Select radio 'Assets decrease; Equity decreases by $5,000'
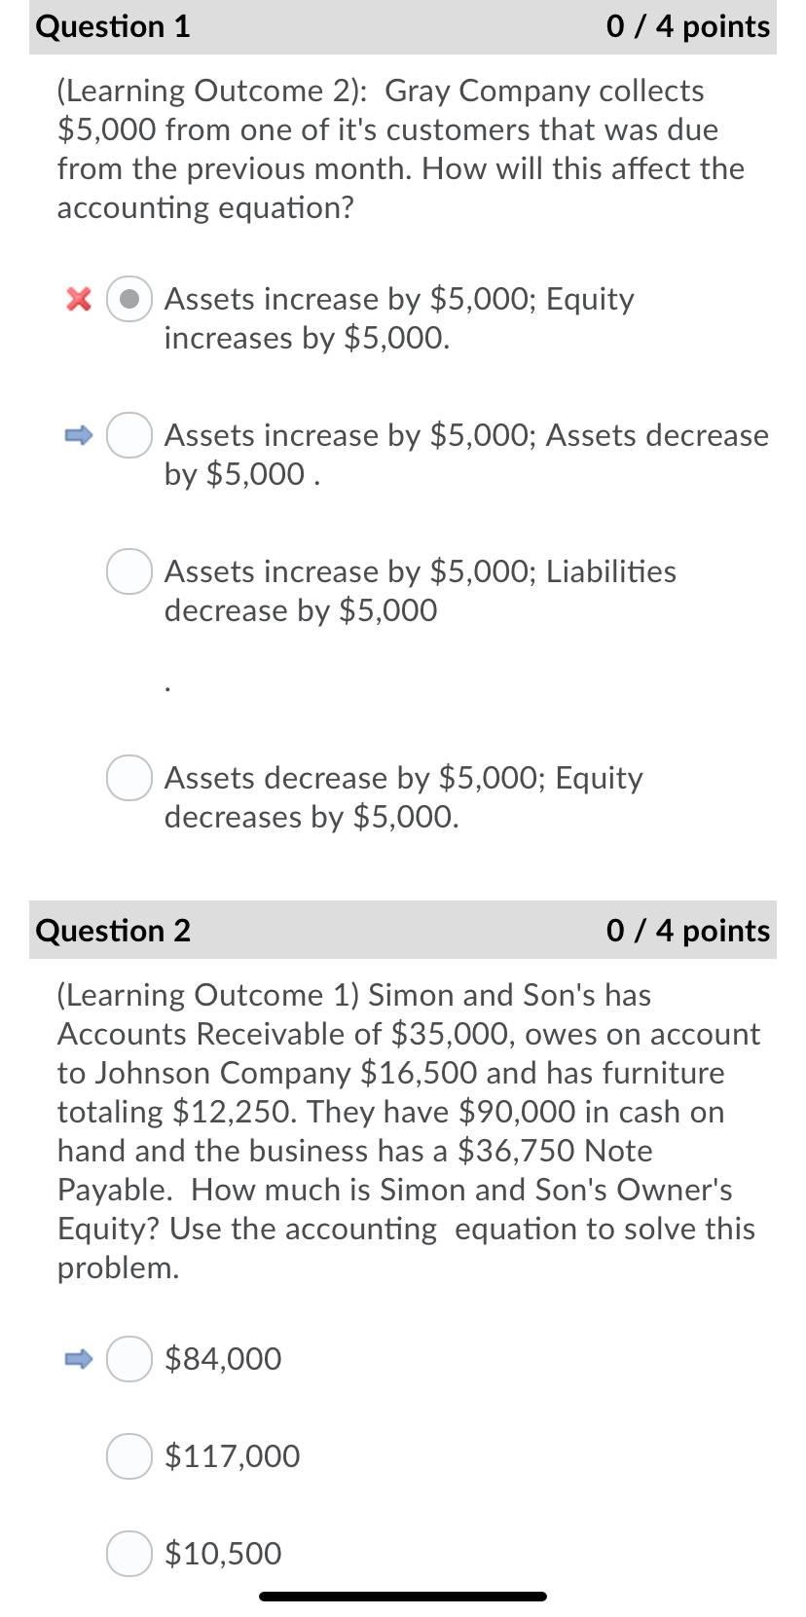806x1617 pixels. click(x=128, y=778)
